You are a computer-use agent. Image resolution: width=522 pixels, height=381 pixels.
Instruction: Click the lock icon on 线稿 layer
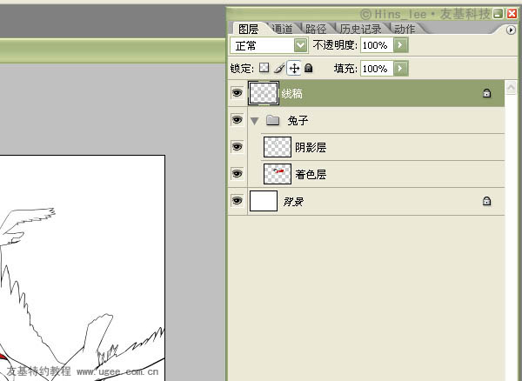[486, 93]
